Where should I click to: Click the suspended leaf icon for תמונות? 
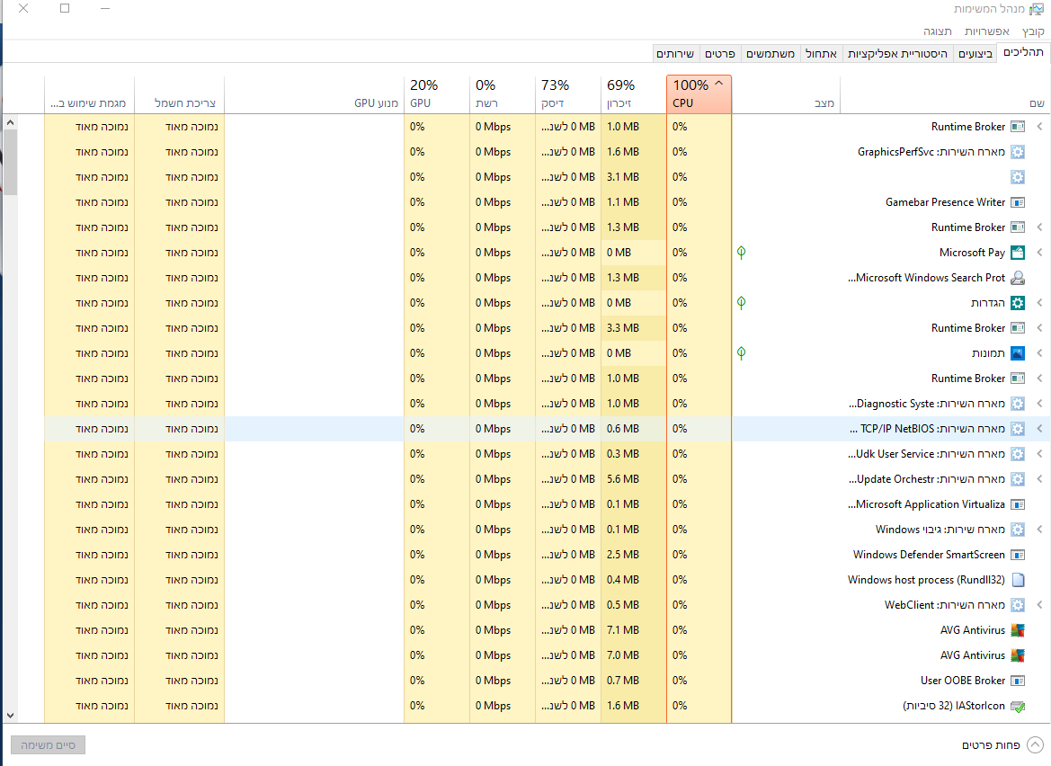point(742,353)
